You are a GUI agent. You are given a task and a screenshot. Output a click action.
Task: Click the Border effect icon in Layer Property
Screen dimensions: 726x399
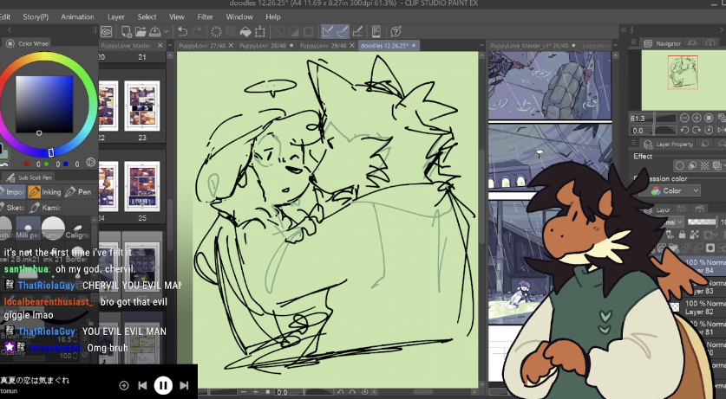click(x=680, y=166)
